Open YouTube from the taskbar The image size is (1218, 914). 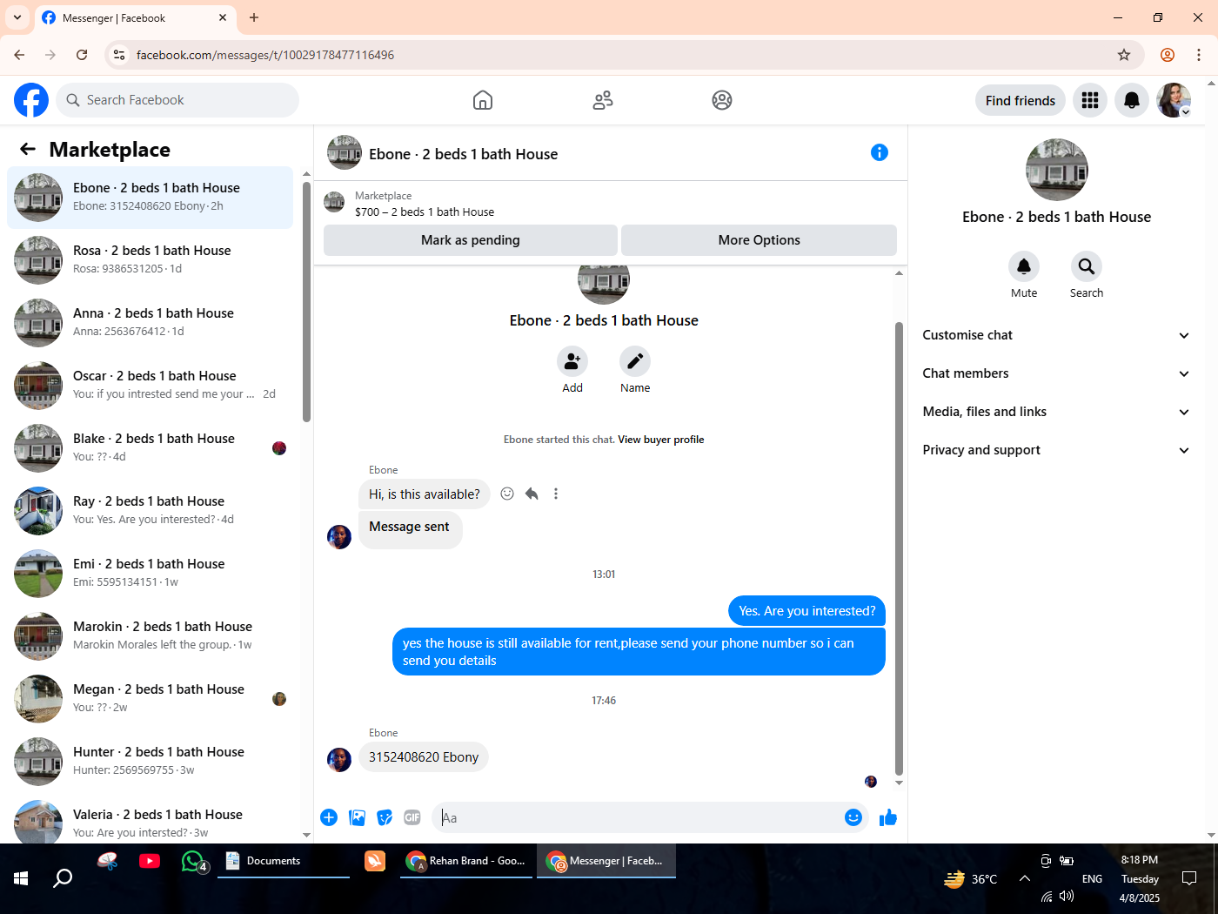[x=150, y=861]
